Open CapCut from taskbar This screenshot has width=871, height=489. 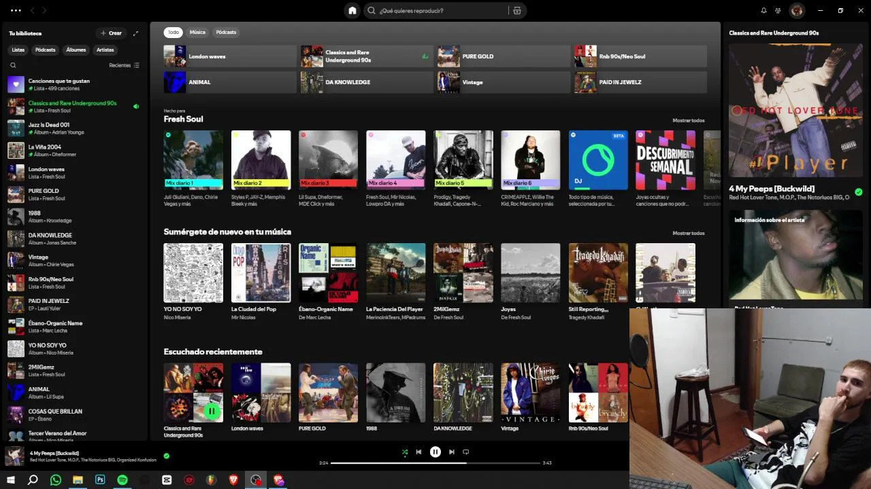click(167, 480)
